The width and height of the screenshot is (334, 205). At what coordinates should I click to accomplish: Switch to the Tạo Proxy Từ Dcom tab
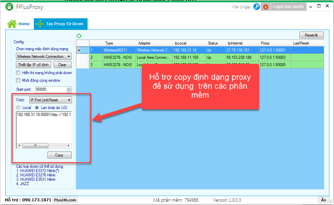60,24
